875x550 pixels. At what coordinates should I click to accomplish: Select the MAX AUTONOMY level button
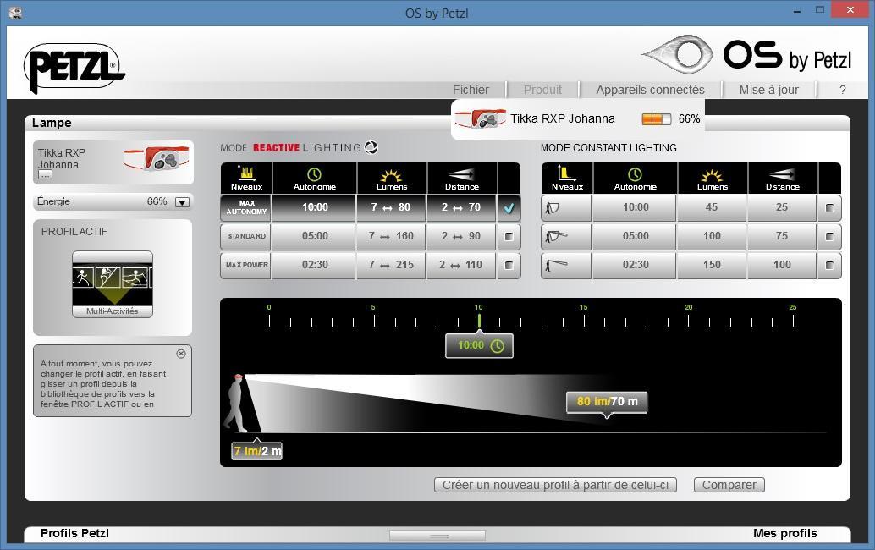click(x=246, y=208)
